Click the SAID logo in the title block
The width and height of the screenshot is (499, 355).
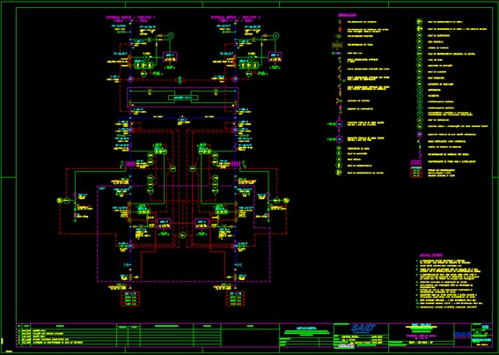363,329
